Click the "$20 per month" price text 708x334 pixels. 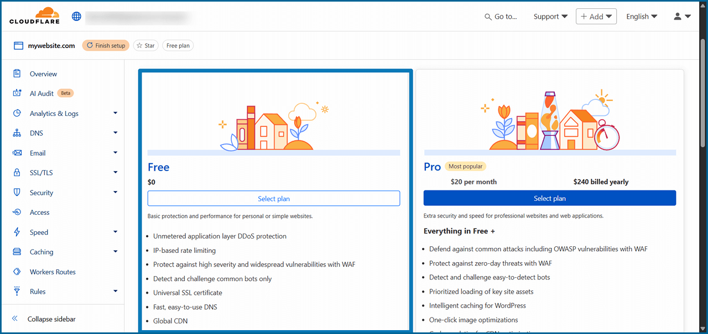click(x=473, y=182)
